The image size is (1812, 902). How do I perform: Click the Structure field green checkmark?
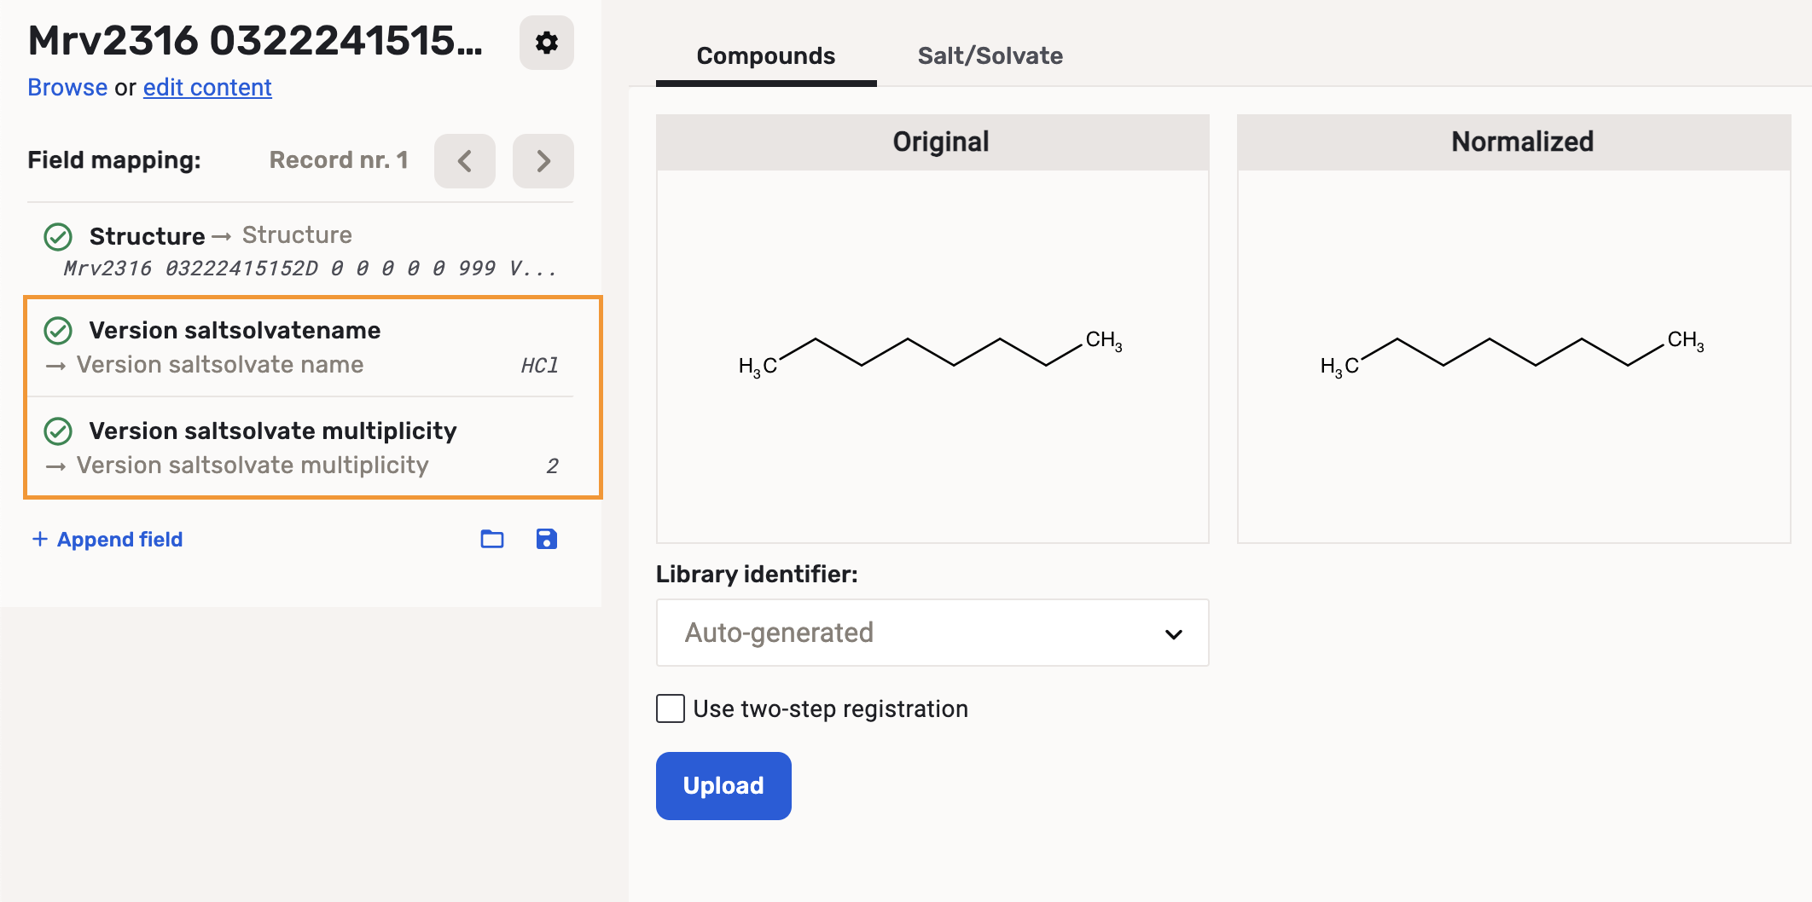coord(58,236)
